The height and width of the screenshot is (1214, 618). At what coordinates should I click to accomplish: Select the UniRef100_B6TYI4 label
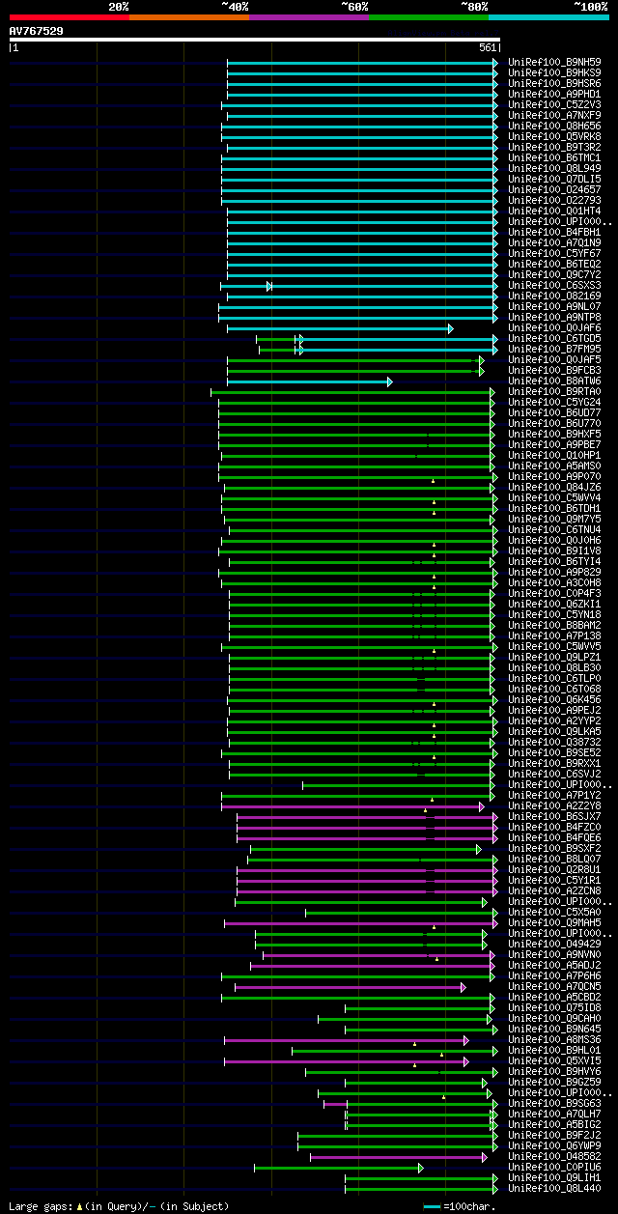coord(554,561)
